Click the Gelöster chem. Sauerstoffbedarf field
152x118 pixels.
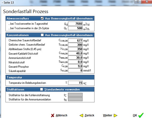75,45
